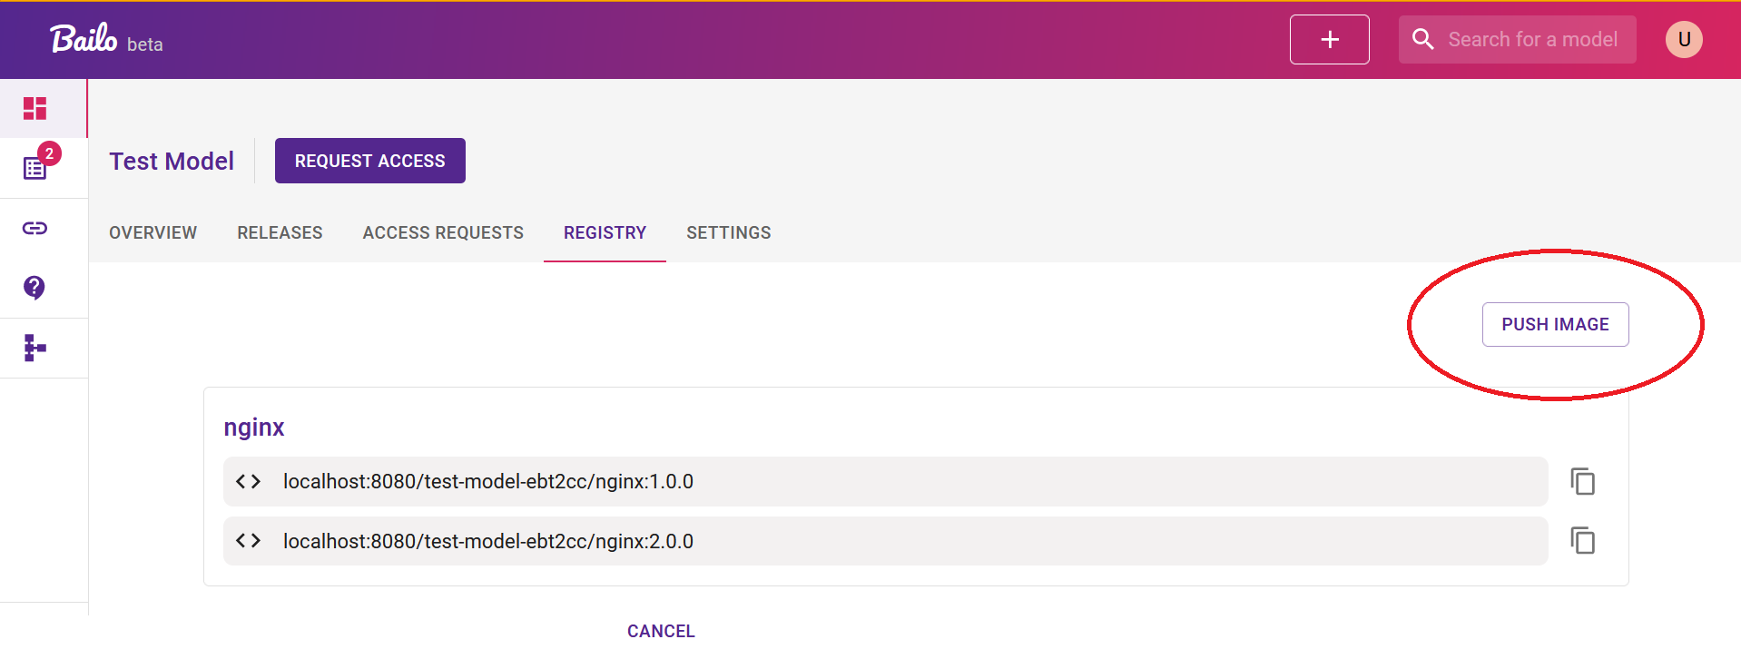Open the reviews list icon with badge 2
This screenshot has width=1741, height=659.
coord(34,168)
